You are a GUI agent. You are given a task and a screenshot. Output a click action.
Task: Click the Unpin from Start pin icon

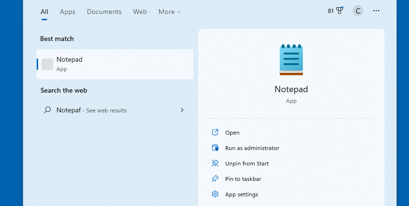[x=215, y=163]
